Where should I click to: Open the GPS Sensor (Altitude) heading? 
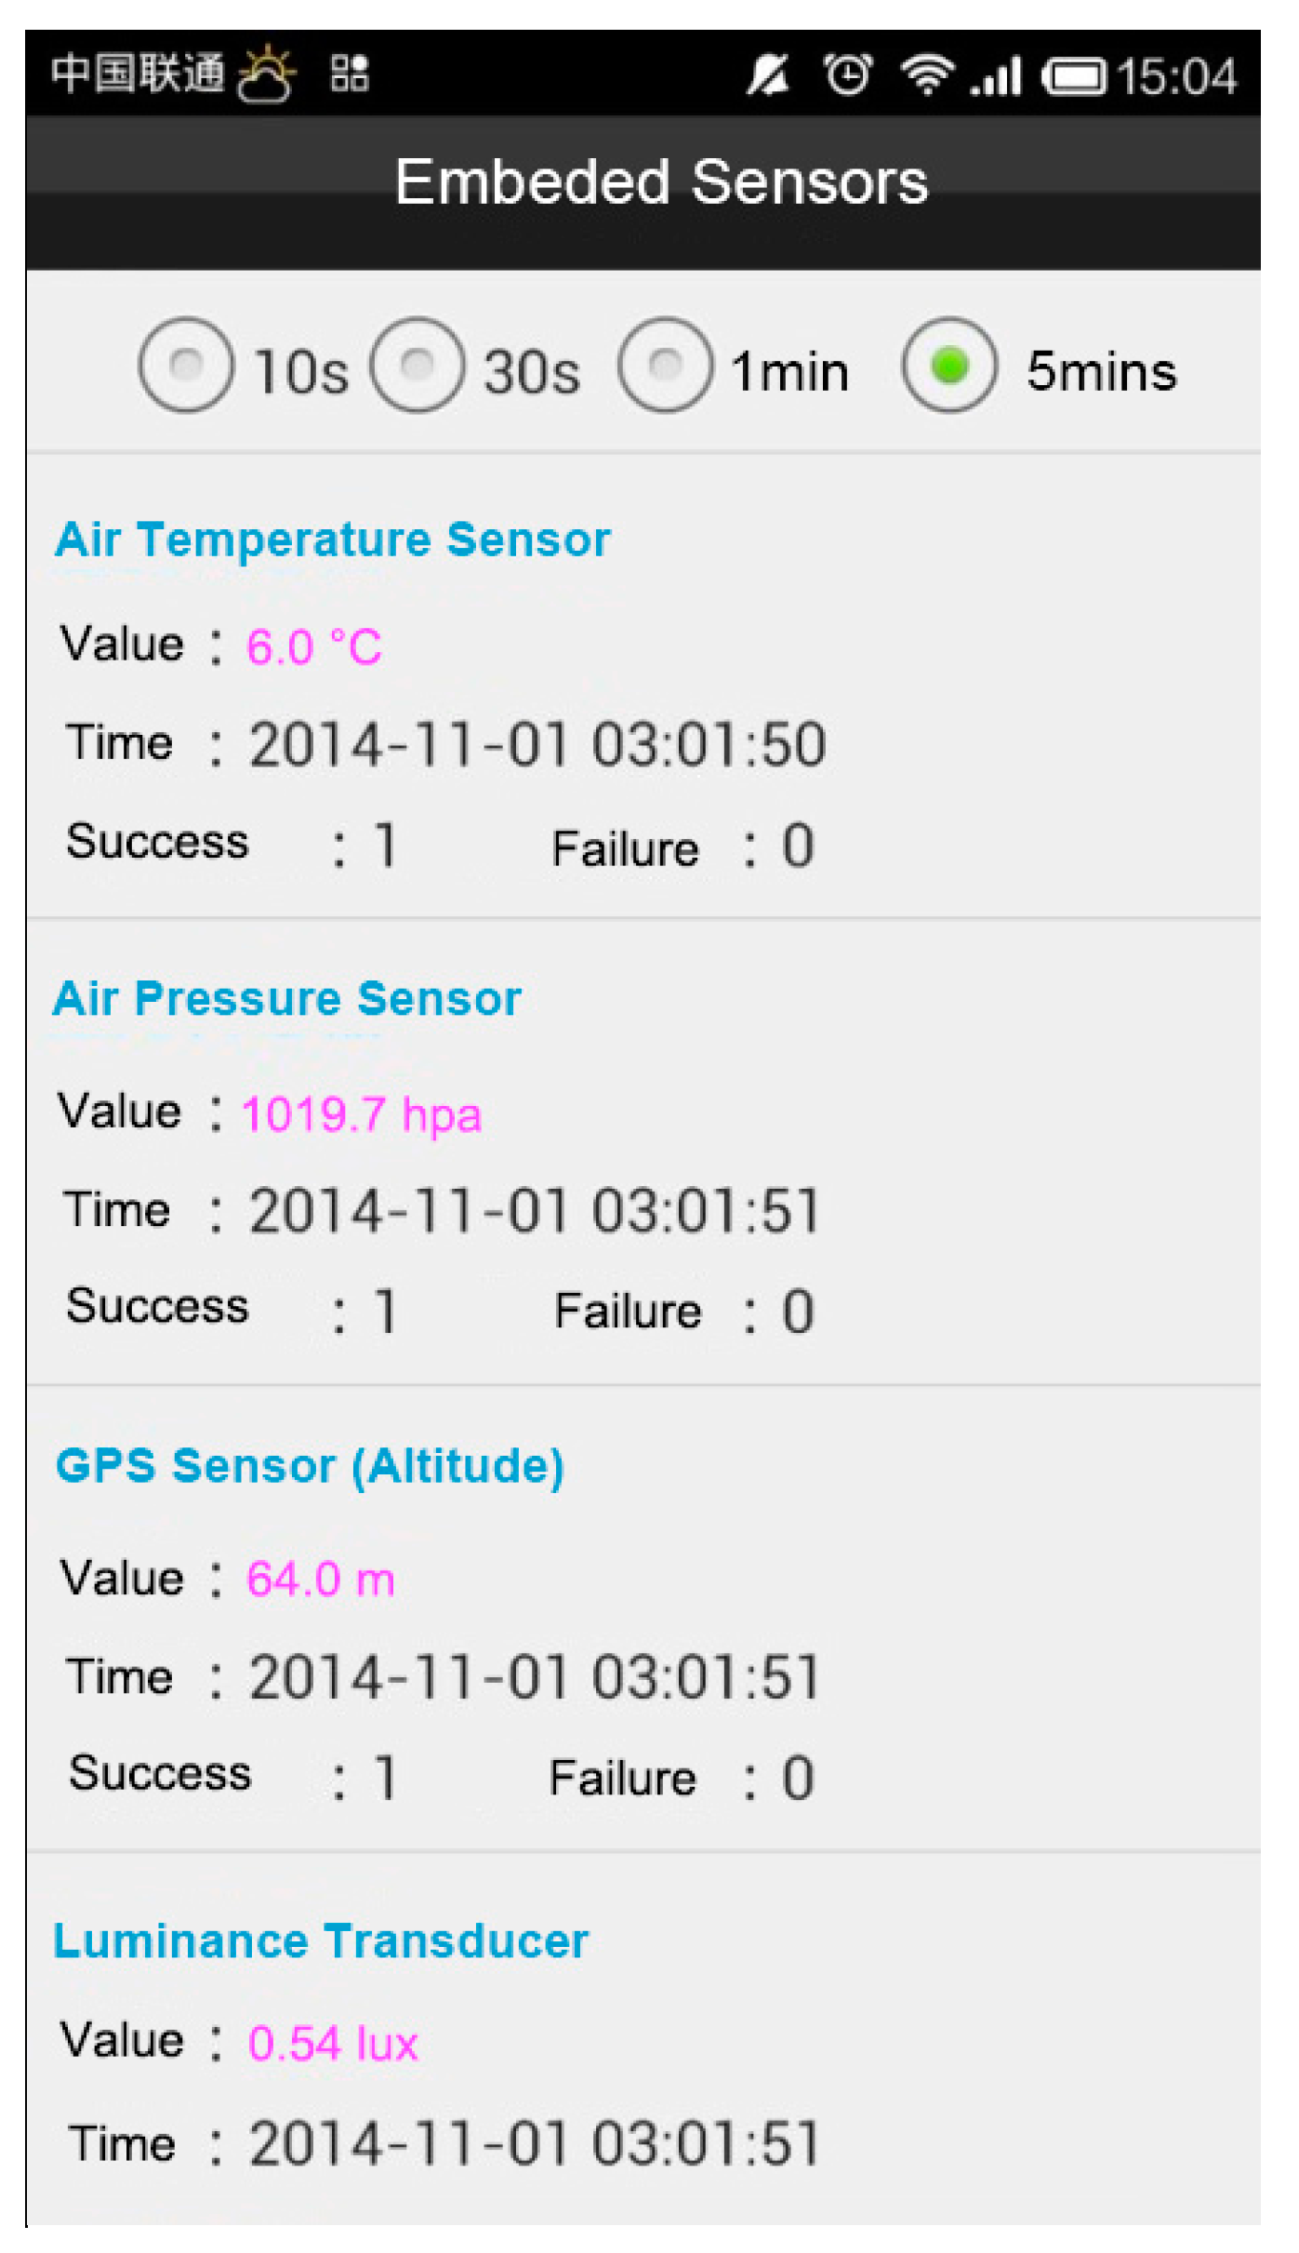[310, 1466]
